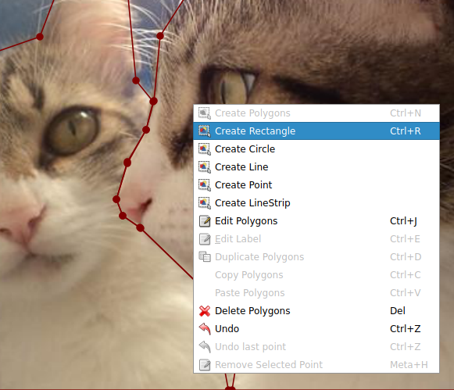Click the Ctrl+R shortcut text
454x390 pixels.
(x=405, y=131)
